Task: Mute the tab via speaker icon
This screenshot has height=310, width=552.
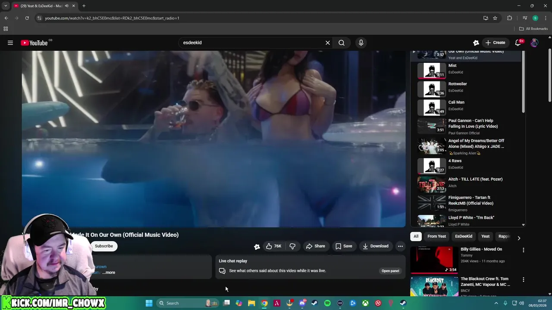Action: [x=66, y=6]
